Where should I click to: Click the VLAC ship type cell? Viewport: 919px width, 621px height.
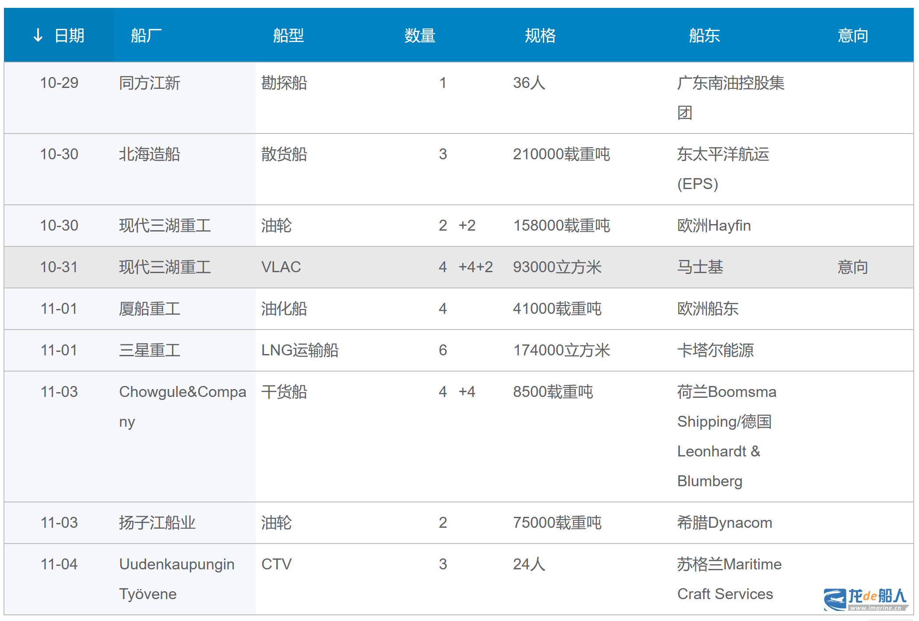[281, 267]
